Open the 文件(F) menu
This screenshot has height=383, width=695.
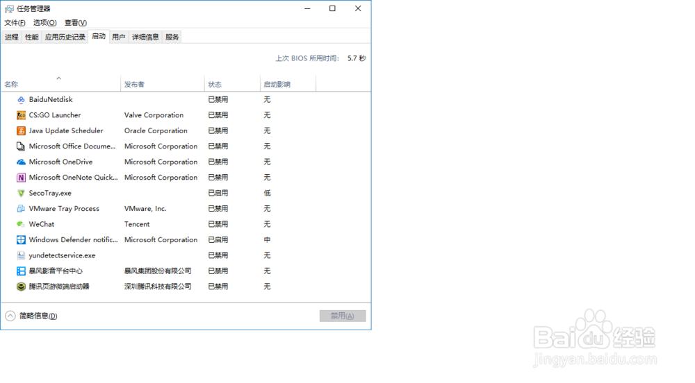click(15, 23)
